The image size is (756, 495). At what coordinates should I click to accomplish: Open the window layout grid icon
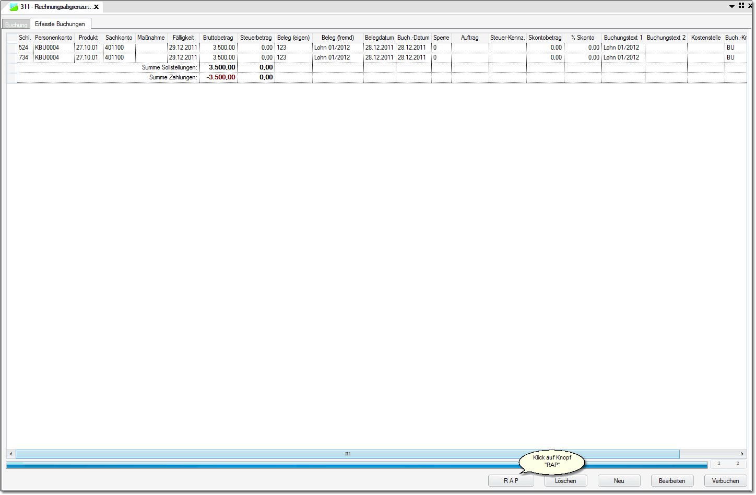coord(741,5)
